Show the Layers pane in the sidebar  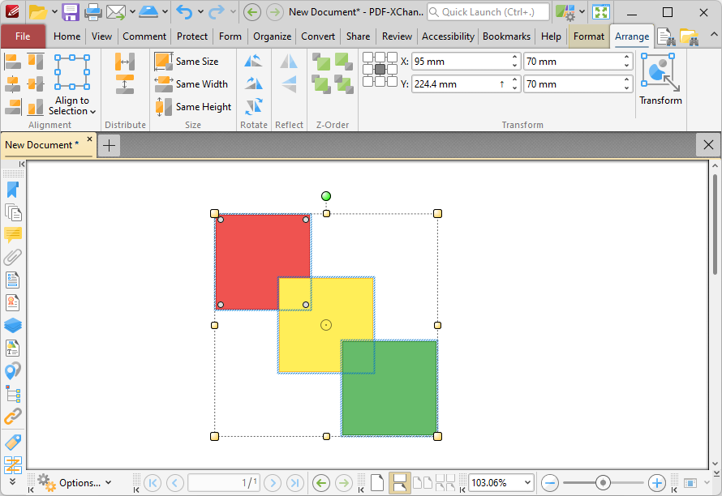13,325
